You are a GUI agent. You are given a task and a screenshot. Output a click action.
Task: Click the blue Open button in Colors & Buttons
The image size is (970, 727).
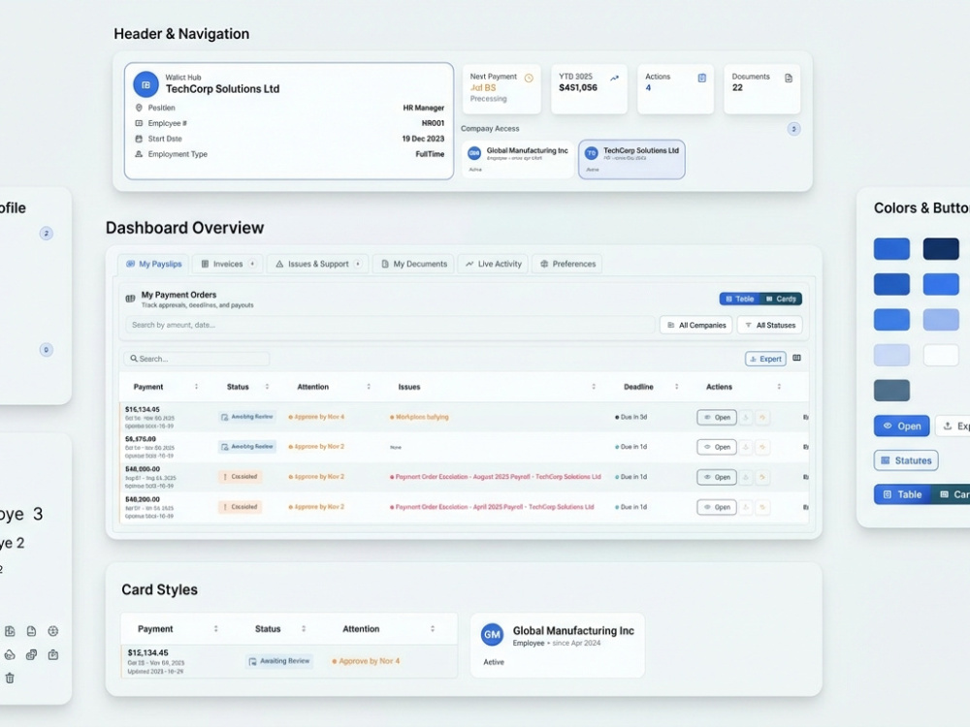point(901,426)
